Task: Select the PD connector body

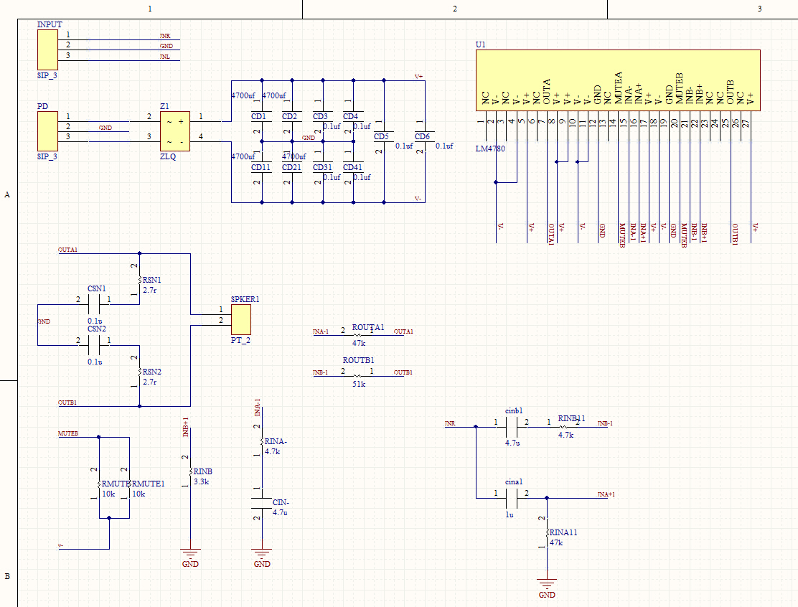Action: pyautogui.click(x=47, y=132)
